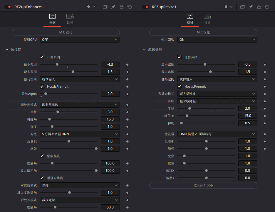This screenshot has height=212, width=275.
Task: Toggle the 增强对比度 checkbox
Action: pos(42,178)
